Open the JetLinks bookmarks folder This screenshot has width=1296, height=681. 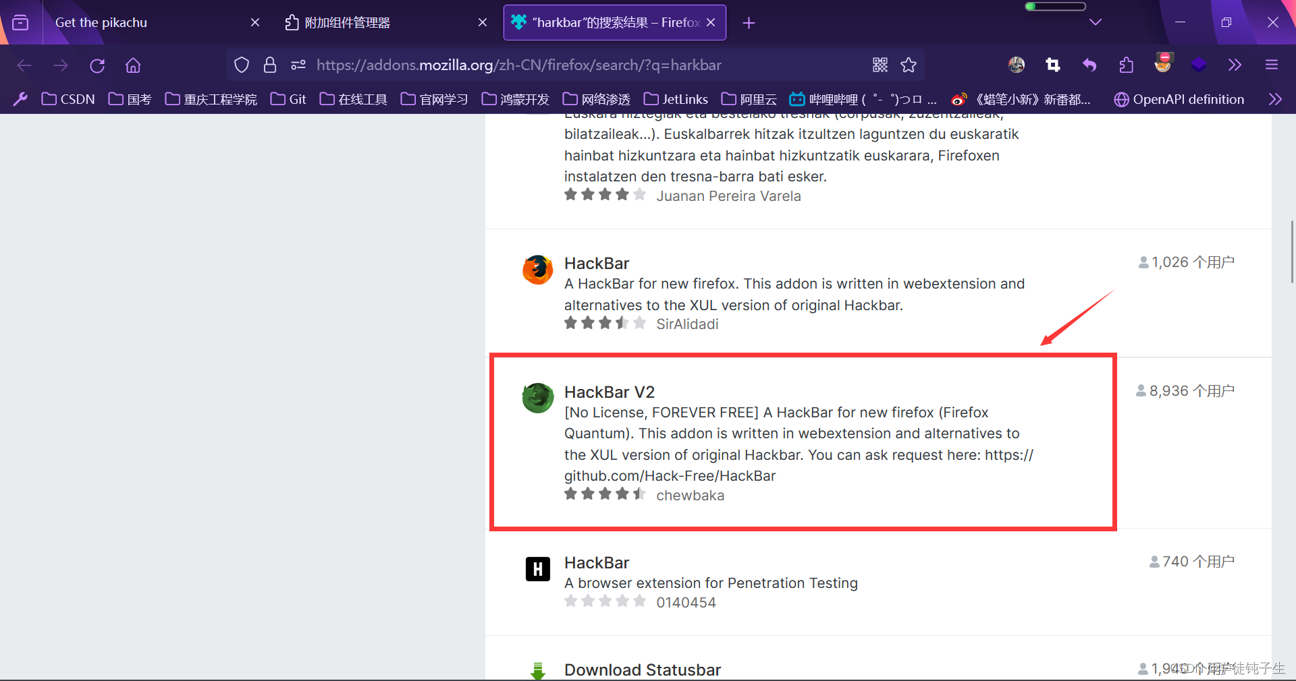(x=676, y=99)
